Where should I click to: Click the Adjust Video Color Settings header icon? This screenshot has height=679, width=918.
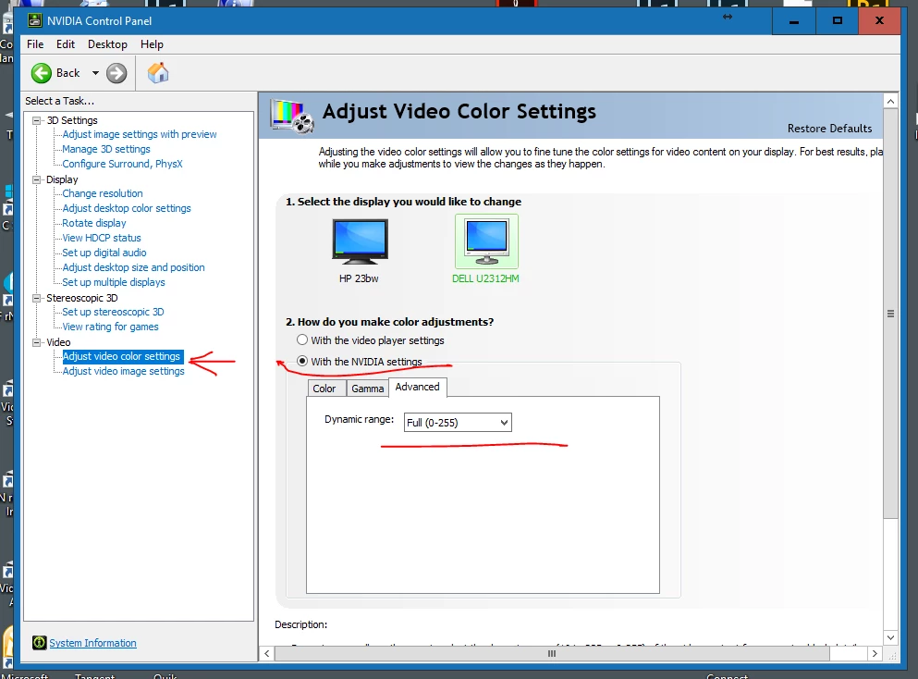pyautogui.click(x=291, y=116)
